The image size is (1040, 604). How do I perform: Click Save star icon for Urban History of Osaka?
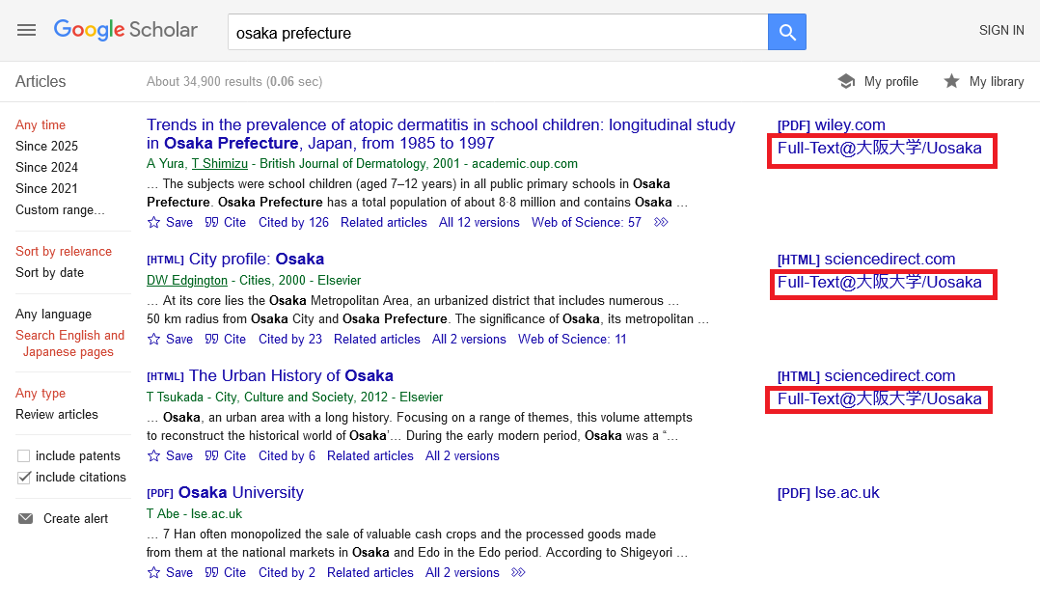[154, 456]
